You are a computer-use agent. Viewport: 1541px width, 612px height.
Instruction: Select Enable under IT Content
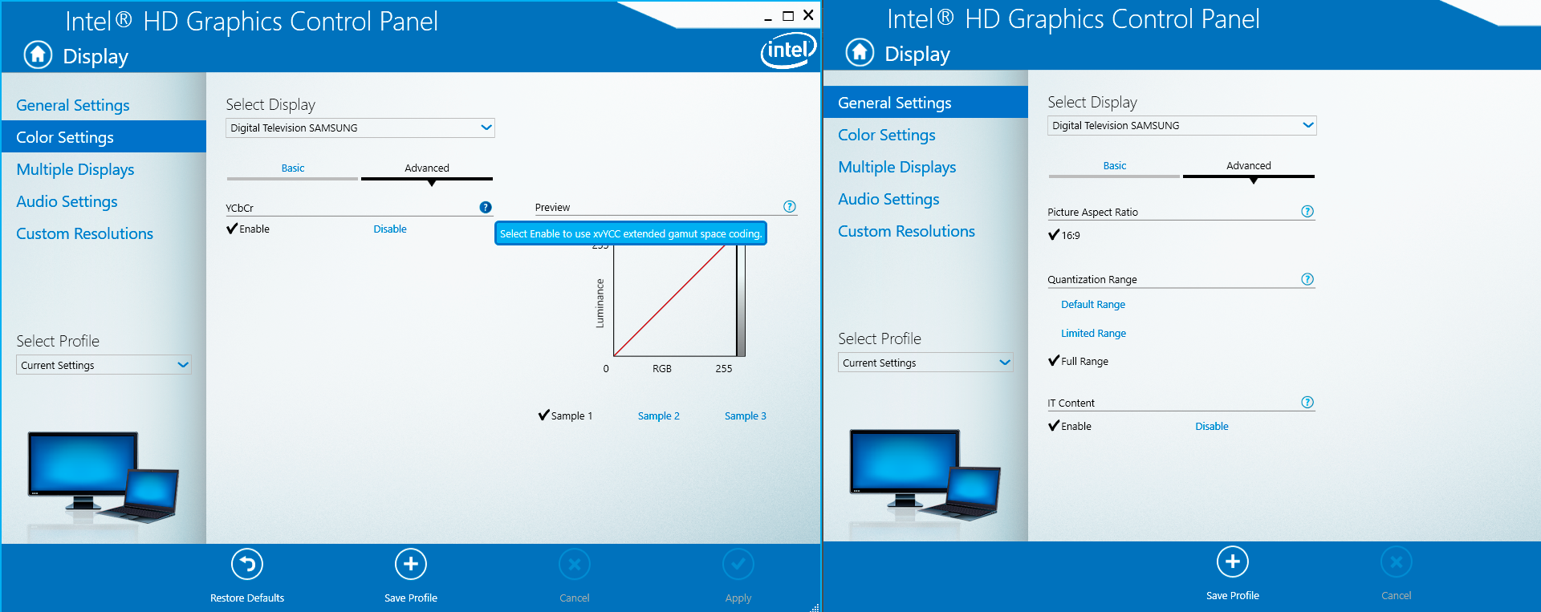[1070, 426]
